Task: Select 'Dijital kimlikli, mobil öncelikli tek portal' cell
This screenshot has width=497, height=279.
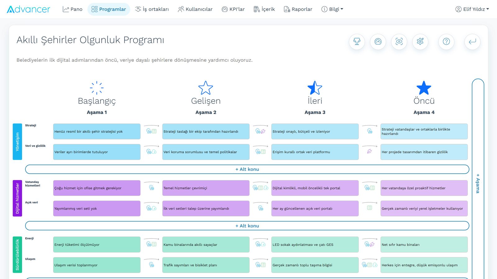Action: click(315, 188)
